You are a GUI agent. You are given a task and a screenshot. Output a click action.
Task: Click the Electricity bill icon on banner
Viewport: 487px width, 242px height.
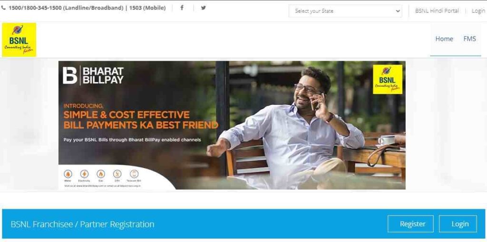click(84, 174)
